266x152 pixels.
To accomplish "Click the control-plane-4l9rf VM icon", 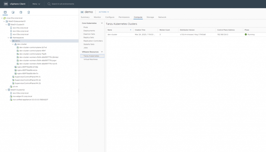I will coord(18,51).
